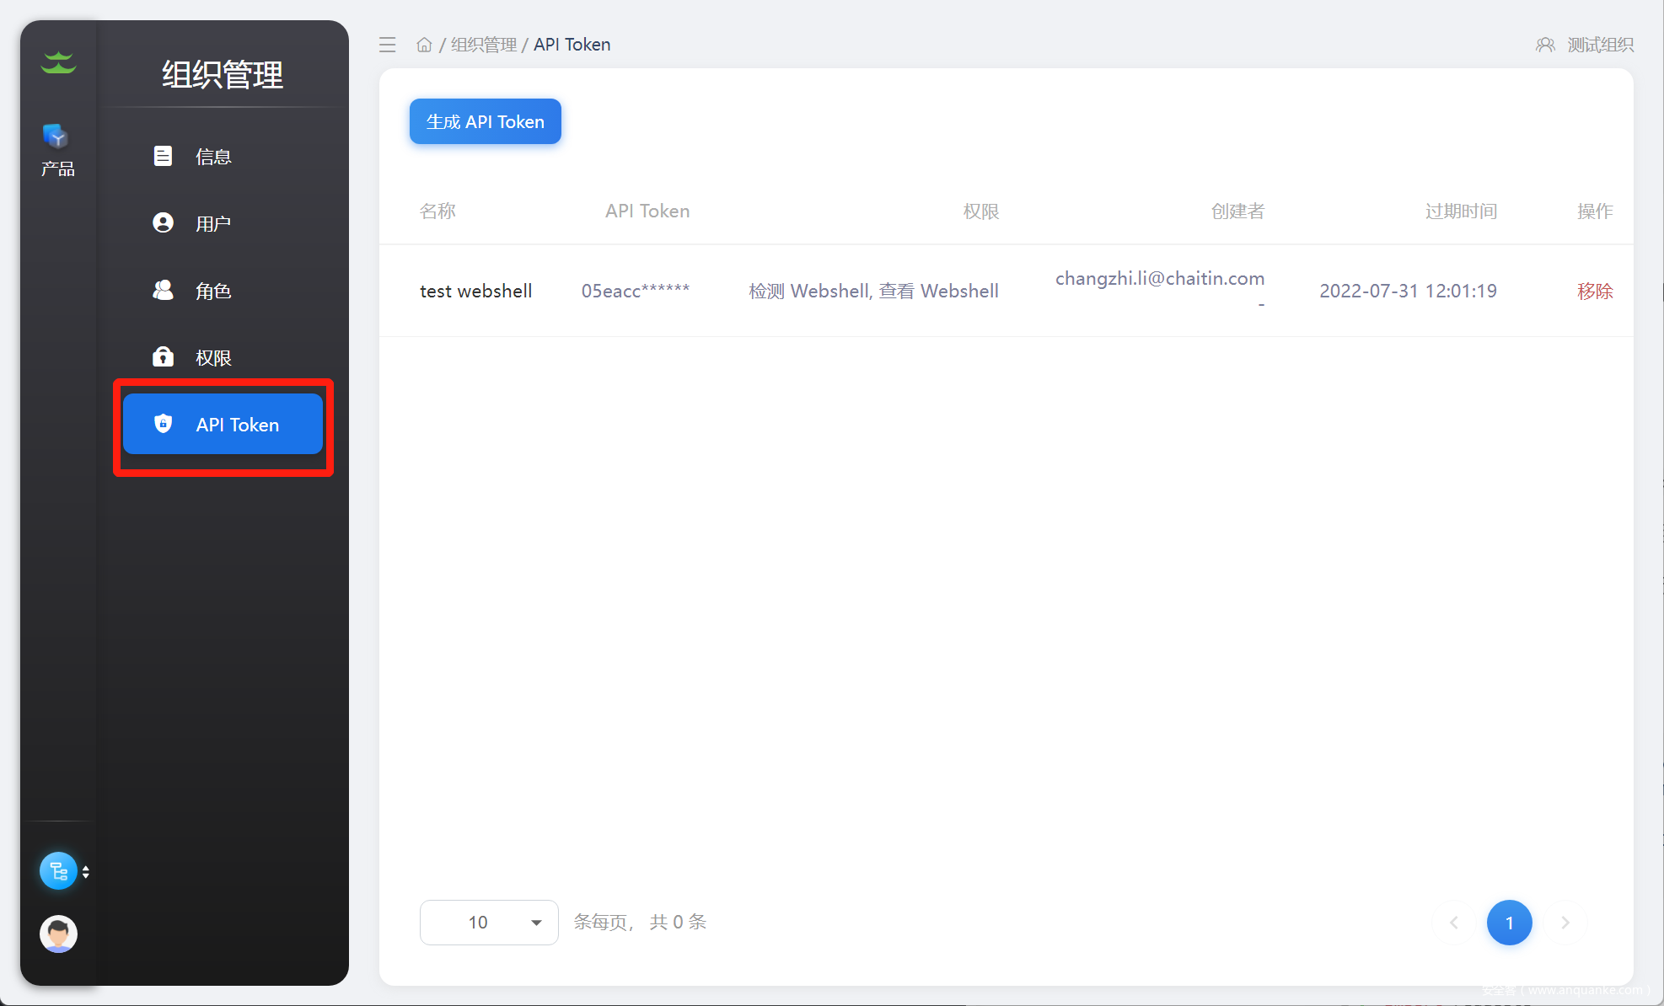Open the user avatar profile
Image resolution: width=1664 pixels, height=1006 pixels.
pyautogui.click(x=58, y=934)
